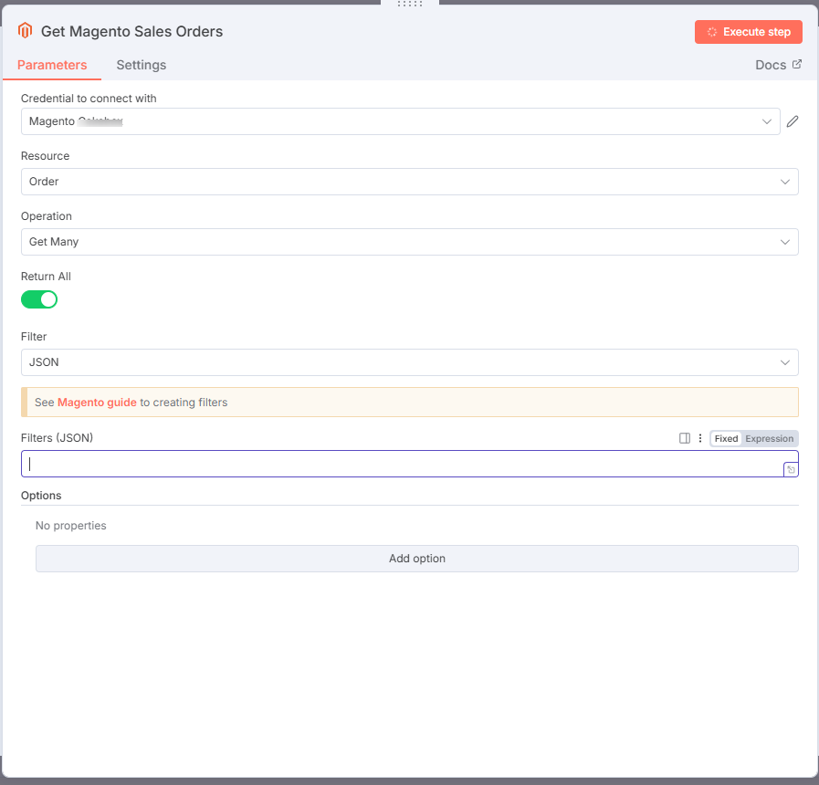Viewport: 819px width, 785px height.
Task: Click the No properties text
Action: pos(71,526)
